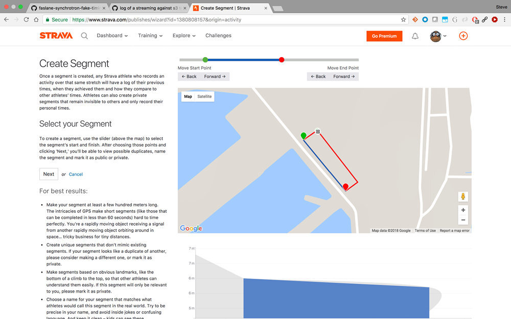
Task: Select the Challenges menu item
Action: [218, 36]
